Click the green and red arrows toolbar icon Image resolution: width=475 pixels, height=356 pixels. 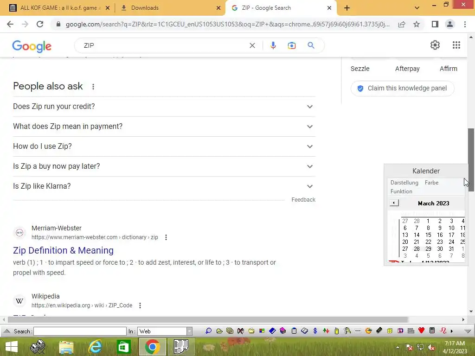(326, 331)
